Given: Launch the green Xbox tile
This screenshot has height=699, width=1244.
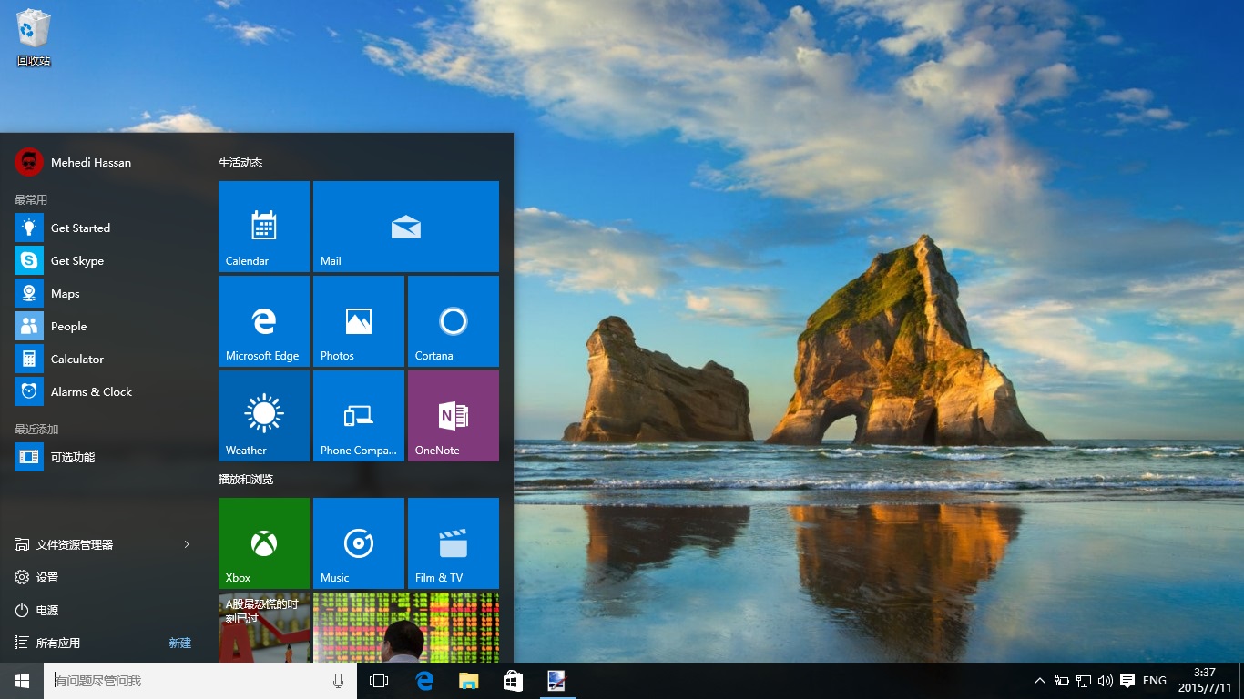Looking at the screenshot, I should click(x=264, y=542).
